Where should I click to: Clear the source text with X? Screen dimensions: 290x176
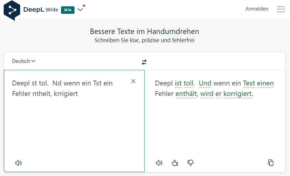coord(133,81)
